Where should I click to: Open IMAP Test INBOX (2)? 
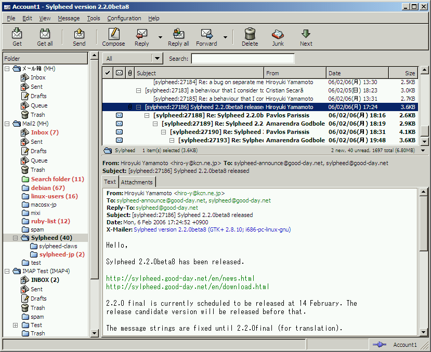45,280
